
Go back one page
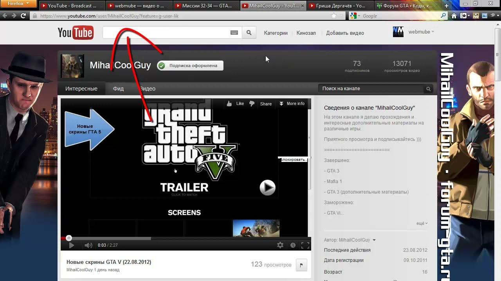[5, 16]
